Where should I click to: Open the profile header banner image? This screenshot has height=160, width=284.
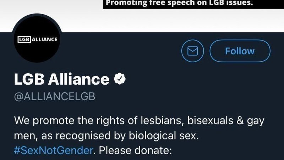click(x=142, y=16)
